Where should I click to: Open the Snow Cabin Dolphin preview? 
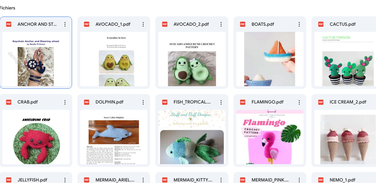(114, 137)
